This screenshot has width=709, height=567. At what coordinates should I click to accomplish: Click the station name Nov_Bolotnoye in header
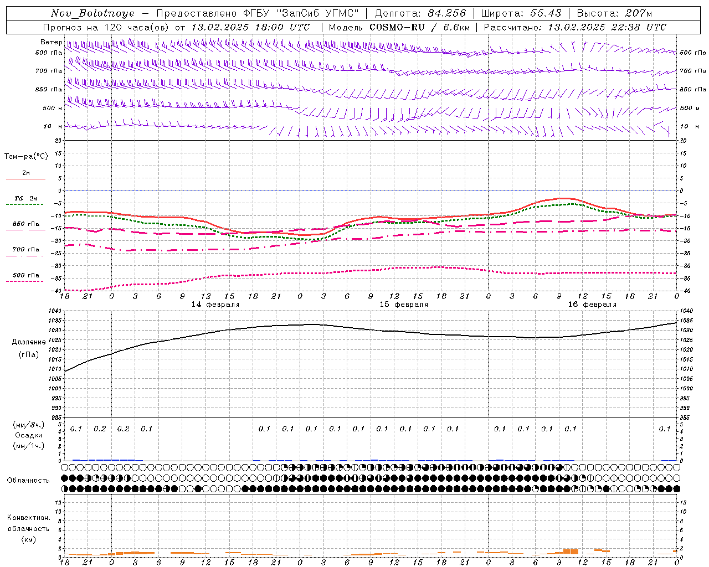pos(93,13)
